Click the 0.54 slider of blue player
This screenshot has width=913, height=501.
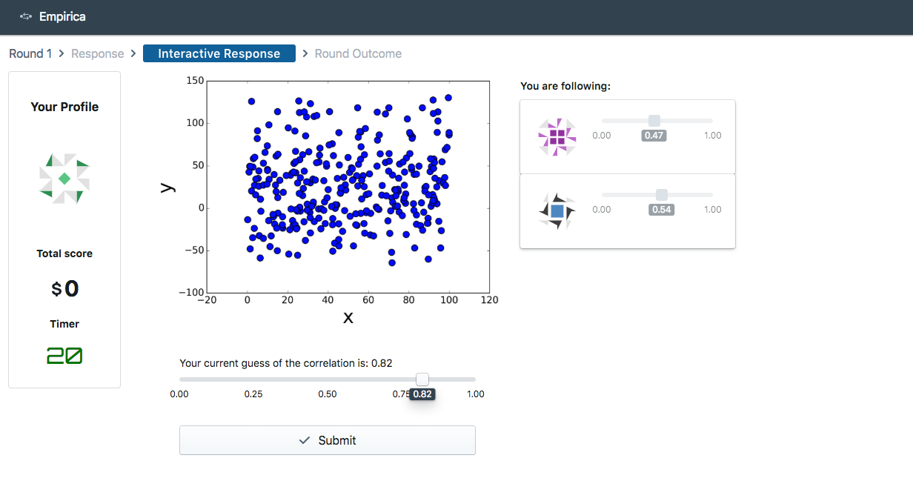[x=662, y=195]
